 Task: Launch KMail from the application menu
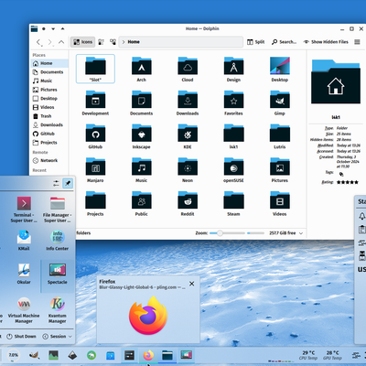[x=24, y=240]
